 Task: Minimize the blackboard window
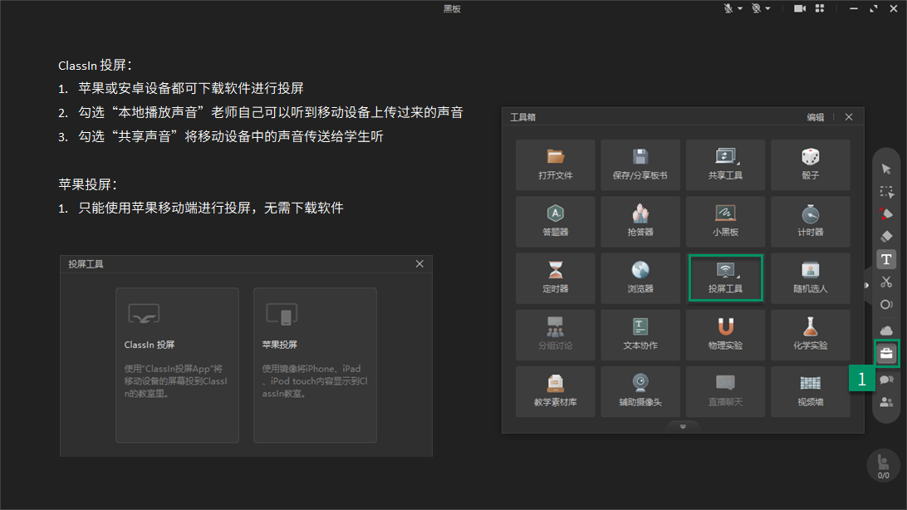853,8
